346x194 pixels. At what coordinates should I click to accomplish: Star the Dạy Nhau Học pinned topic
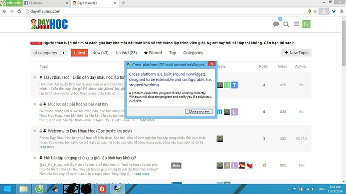pyautogui.click(x=35, y=77)
